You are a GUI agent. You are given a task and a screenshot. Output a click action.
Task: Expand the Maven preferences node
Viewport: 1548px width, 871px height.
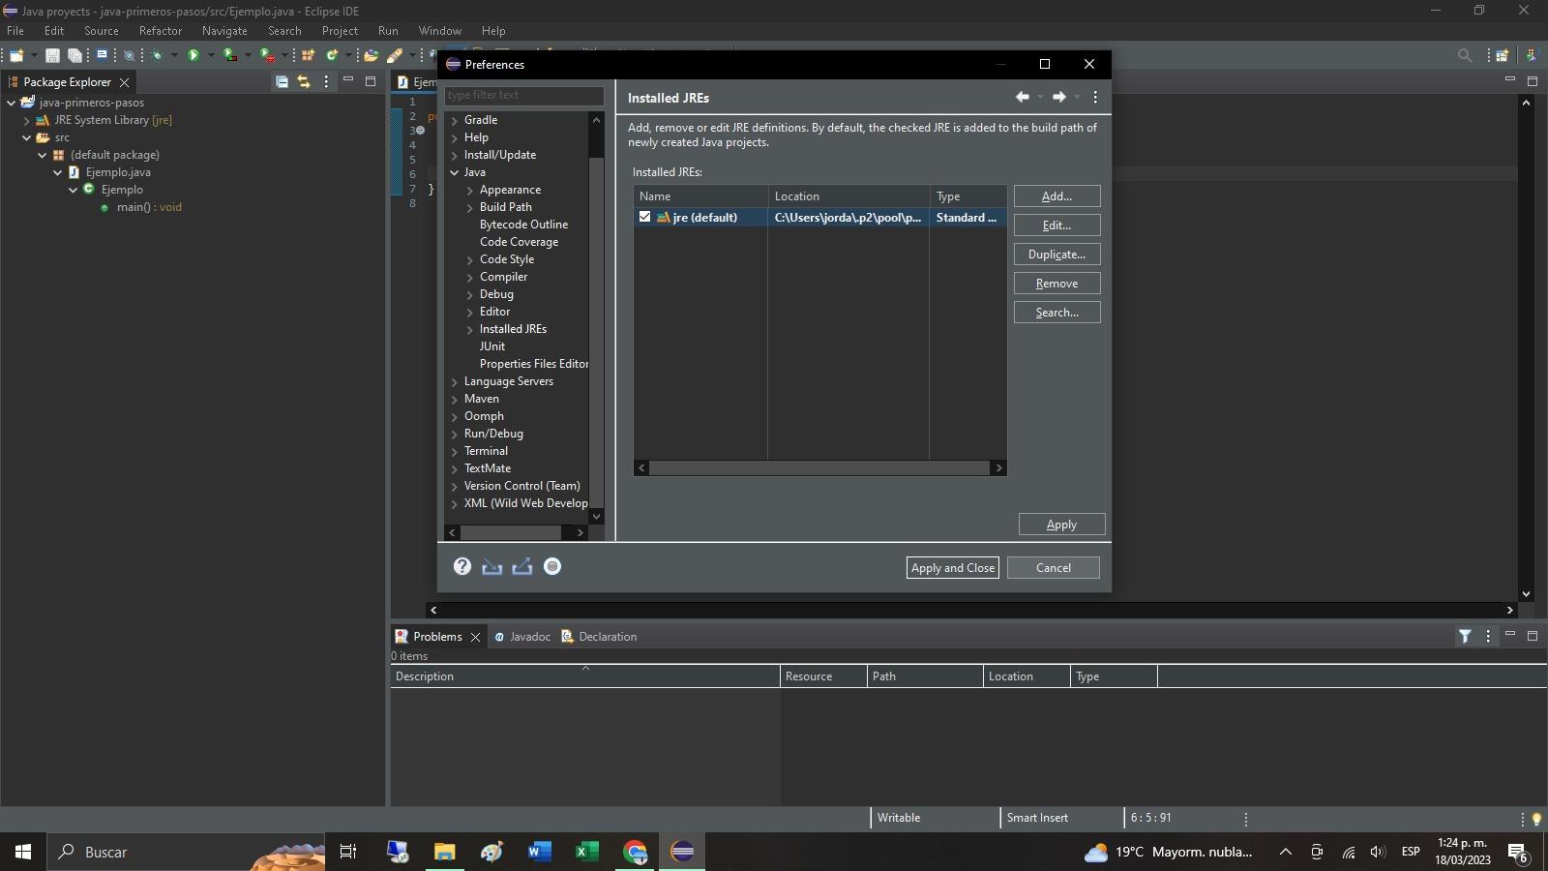click(455, 399)
